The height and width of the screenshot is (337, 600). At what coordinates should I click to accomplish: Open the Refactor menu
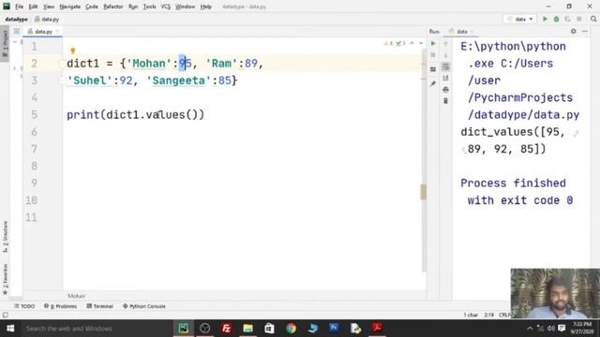pos(113,7)
